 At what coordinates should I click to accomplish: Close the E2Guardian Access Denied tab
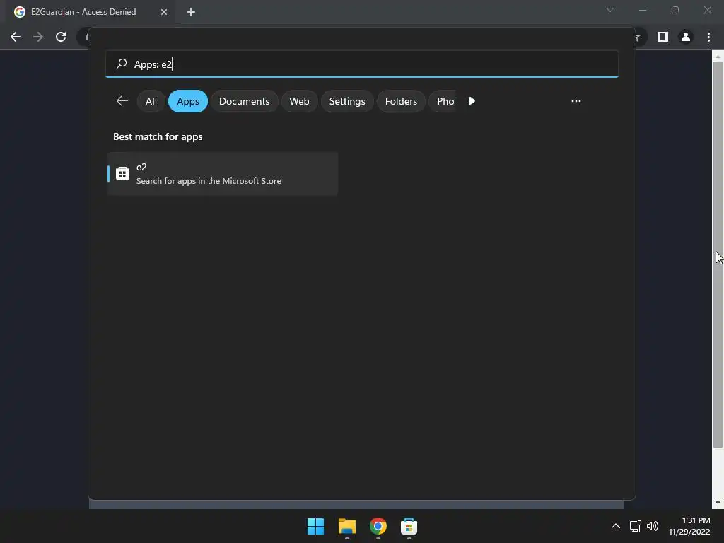pos(164,12)
